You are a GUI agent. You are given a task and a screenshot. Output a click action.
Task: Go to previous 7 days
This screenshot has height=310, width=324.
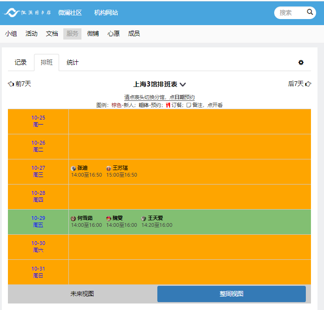pos(20,84)
